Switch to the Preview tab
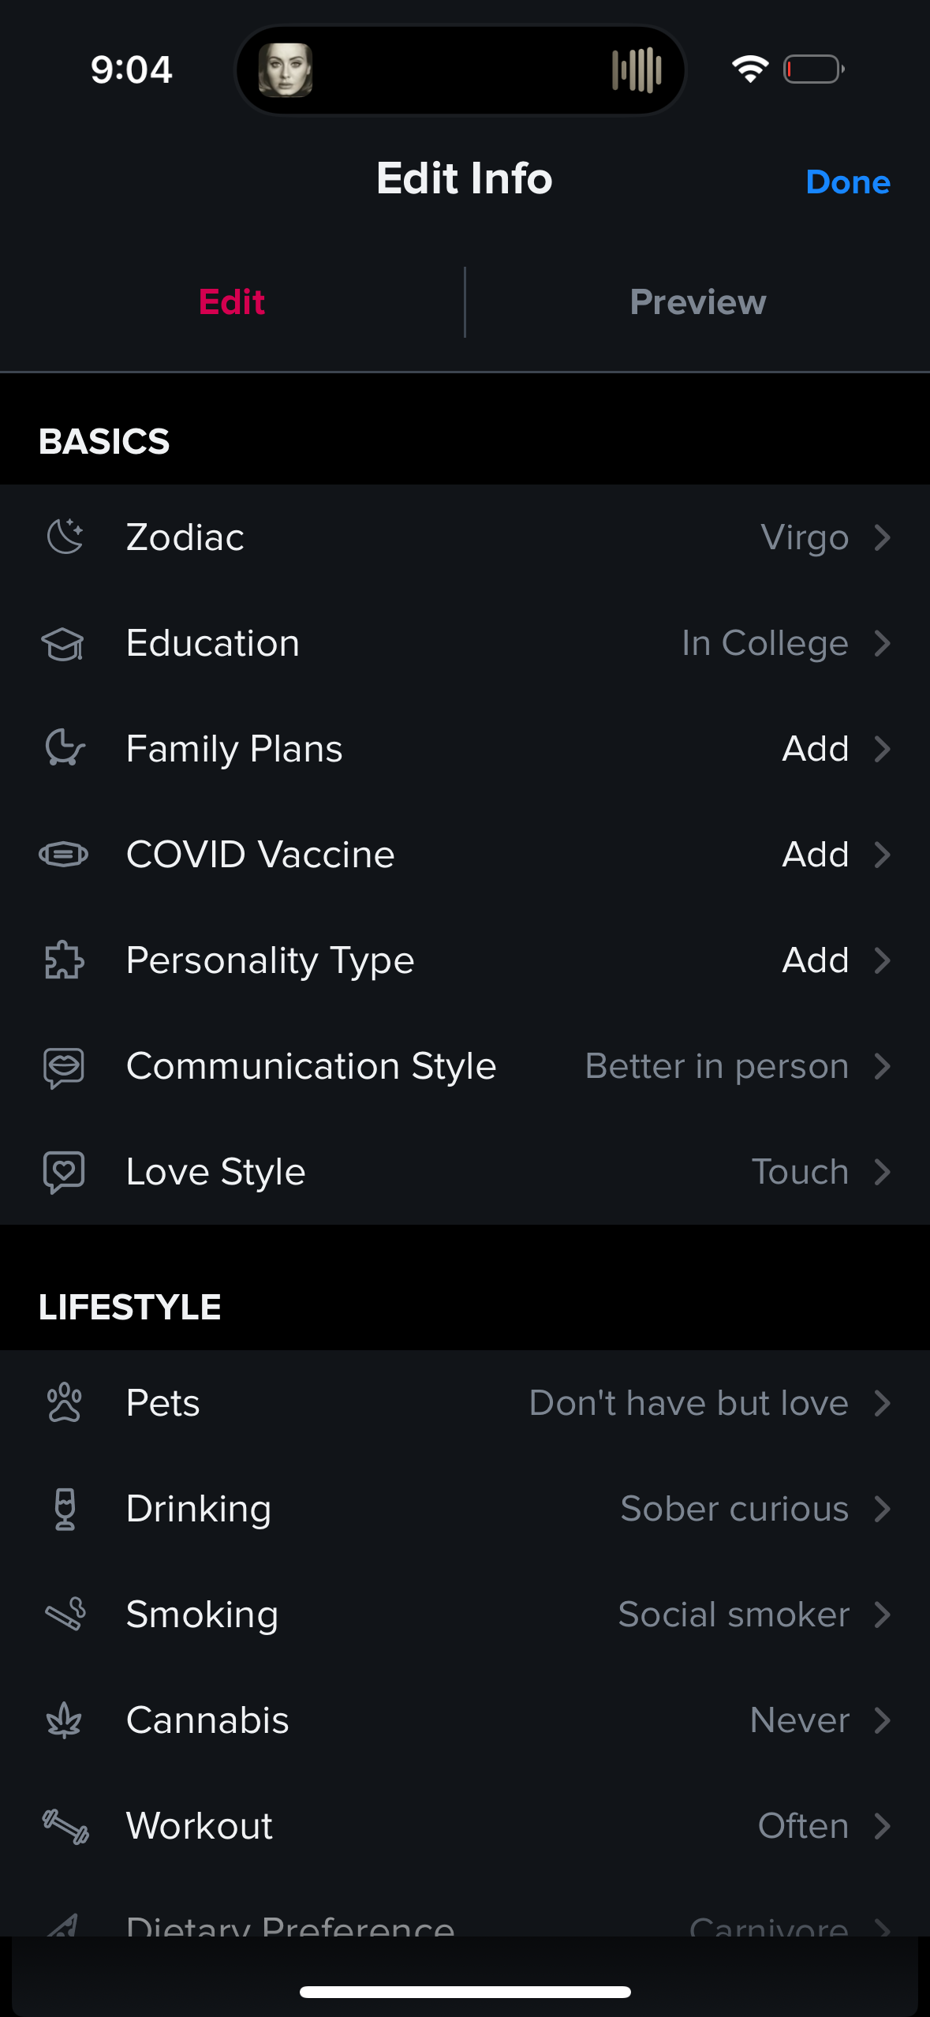This screenshot has width=930, height=2017. [697, 302]
